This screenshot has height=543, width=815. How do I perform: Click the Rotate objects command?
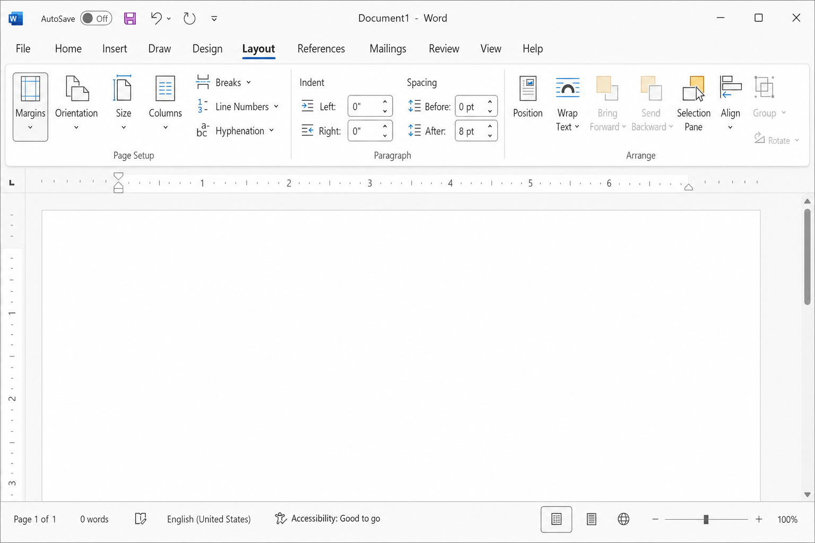tap(777, 140)
